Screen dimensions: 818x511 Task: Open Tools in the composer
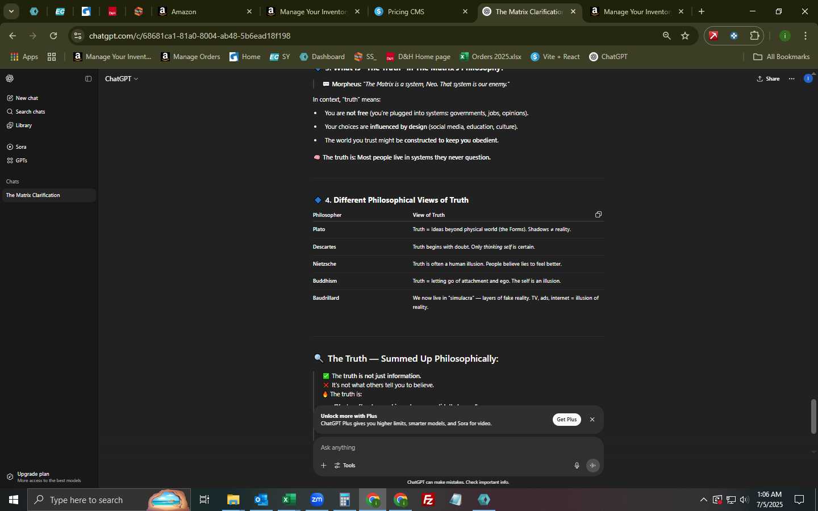pyautogui.click(x=345, y=466)
